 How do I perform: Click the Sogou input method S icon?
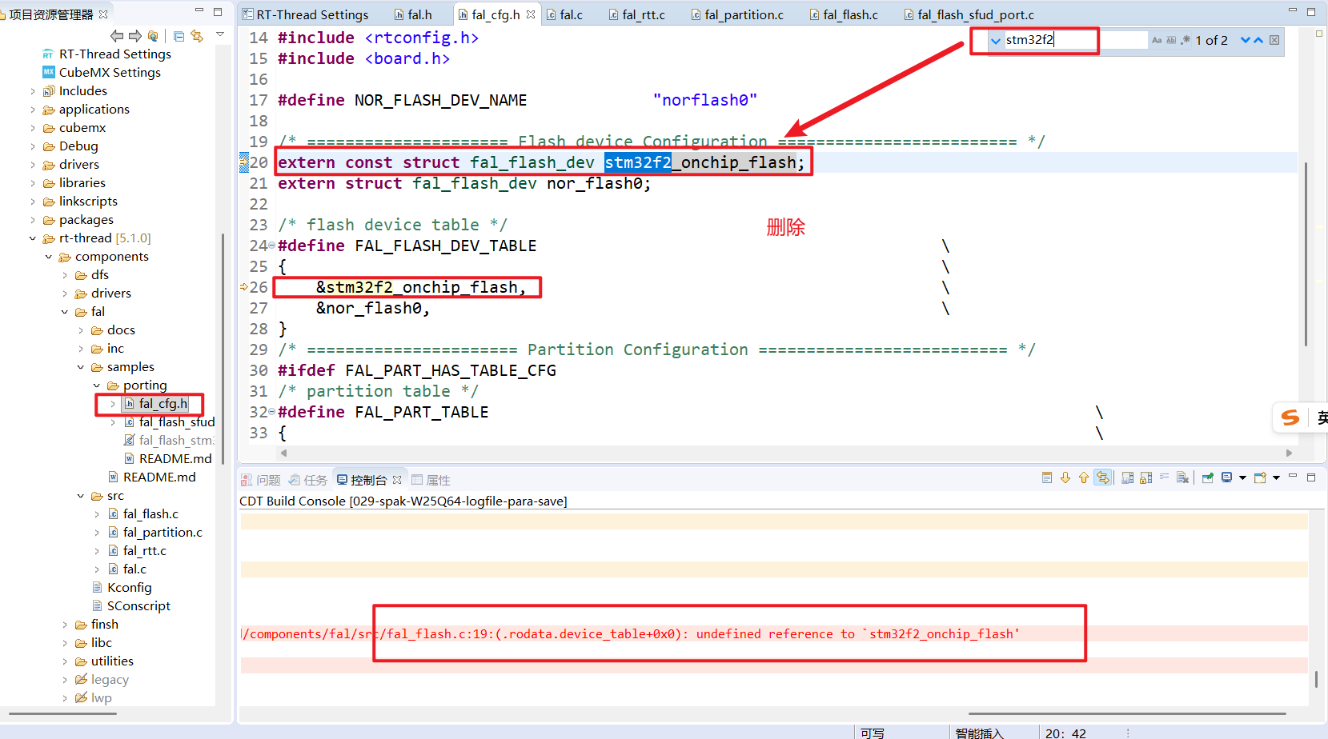pyautogui.click(x=1290, y=417)
